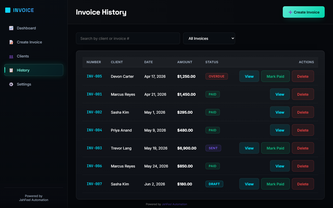Click the date Jun 2, 2026
Screen dimensions: 333x208
tap(155, 184)
